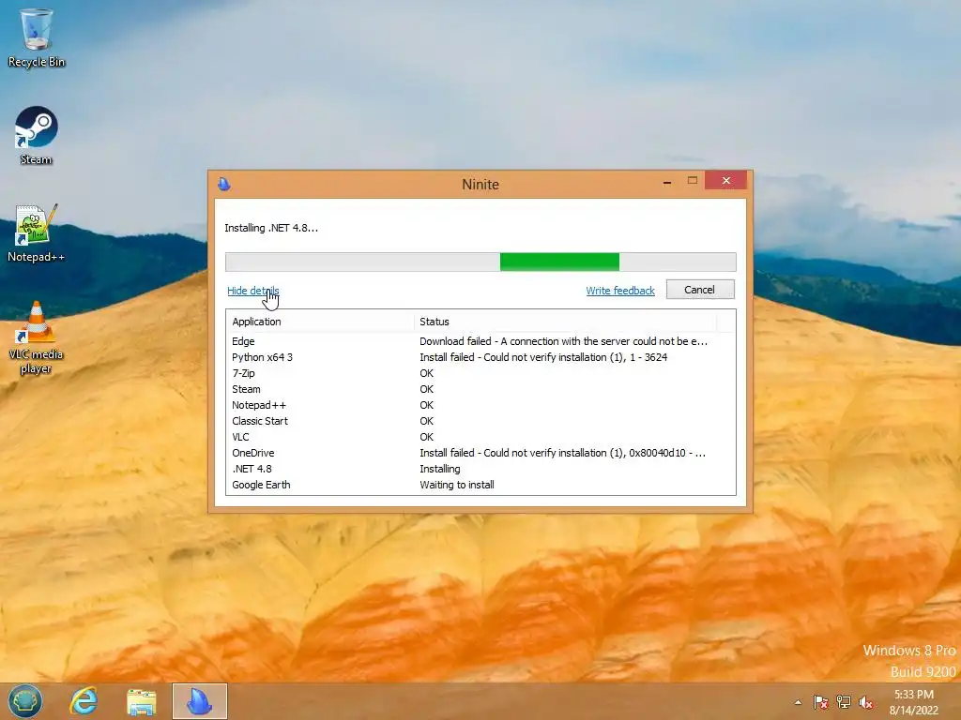Image resolution: width=961 pixels, height=720 pixels.
Task: Click Edge's Download failed status
Action: (563, 341)
